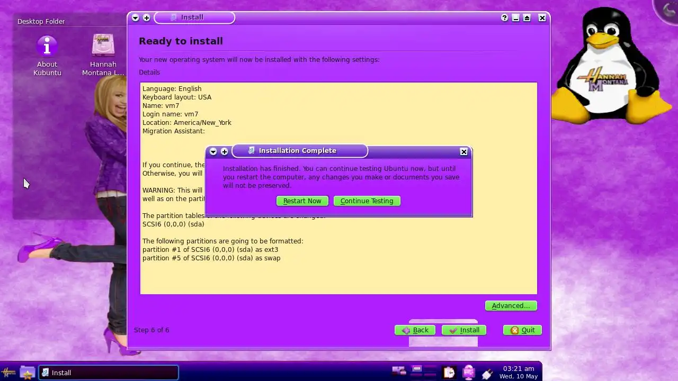678x381 pixels.
Task: Open the Hannah Montana Linux desktop icon
Action: tap(103, 56)
